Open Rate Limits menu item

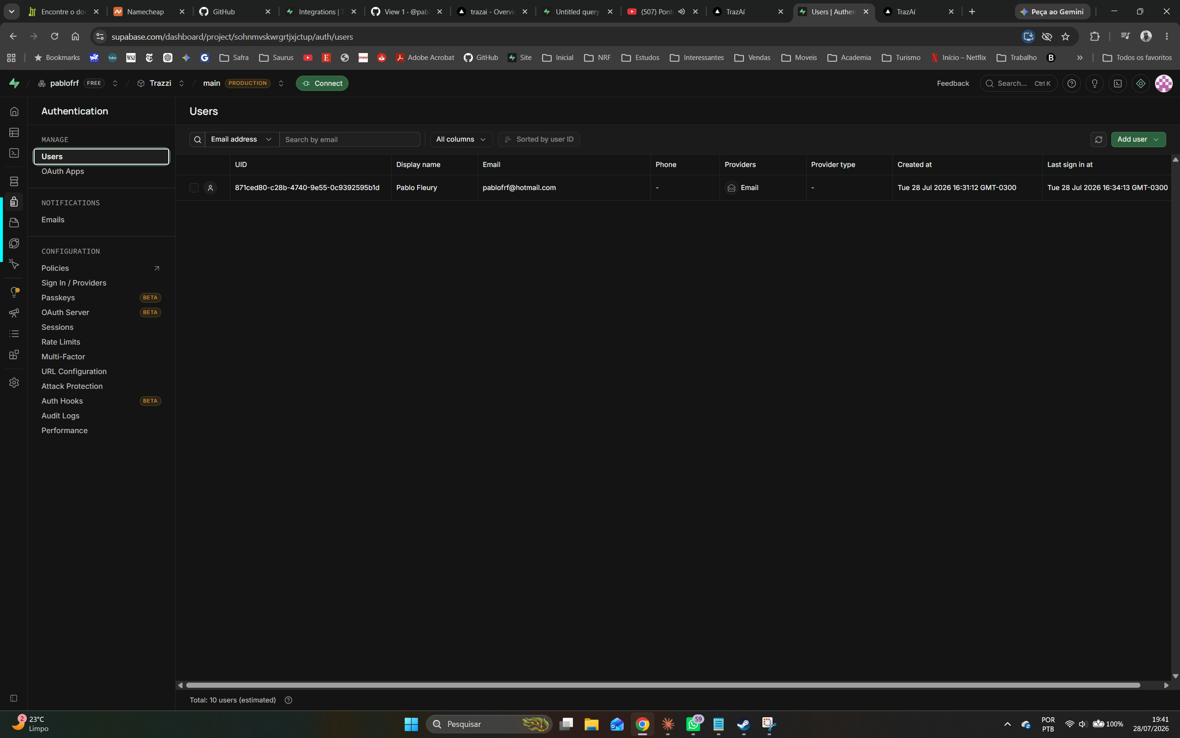(60, 342)
